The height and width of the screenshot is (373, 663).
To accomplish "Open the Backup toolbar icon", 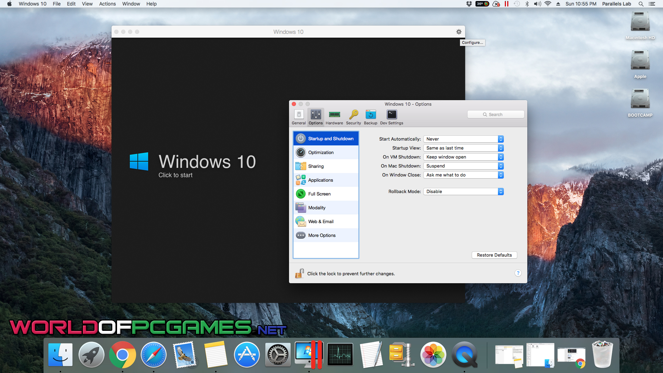I will pyautogui.click(x=371, y=115).
